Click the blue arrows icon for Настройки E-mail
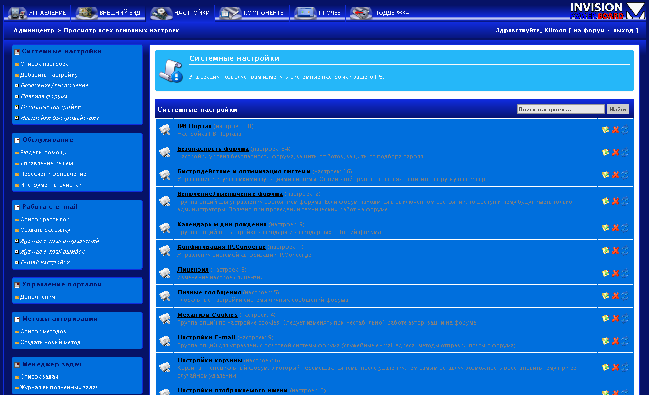The image size is (649, 395). coord(625,341)
